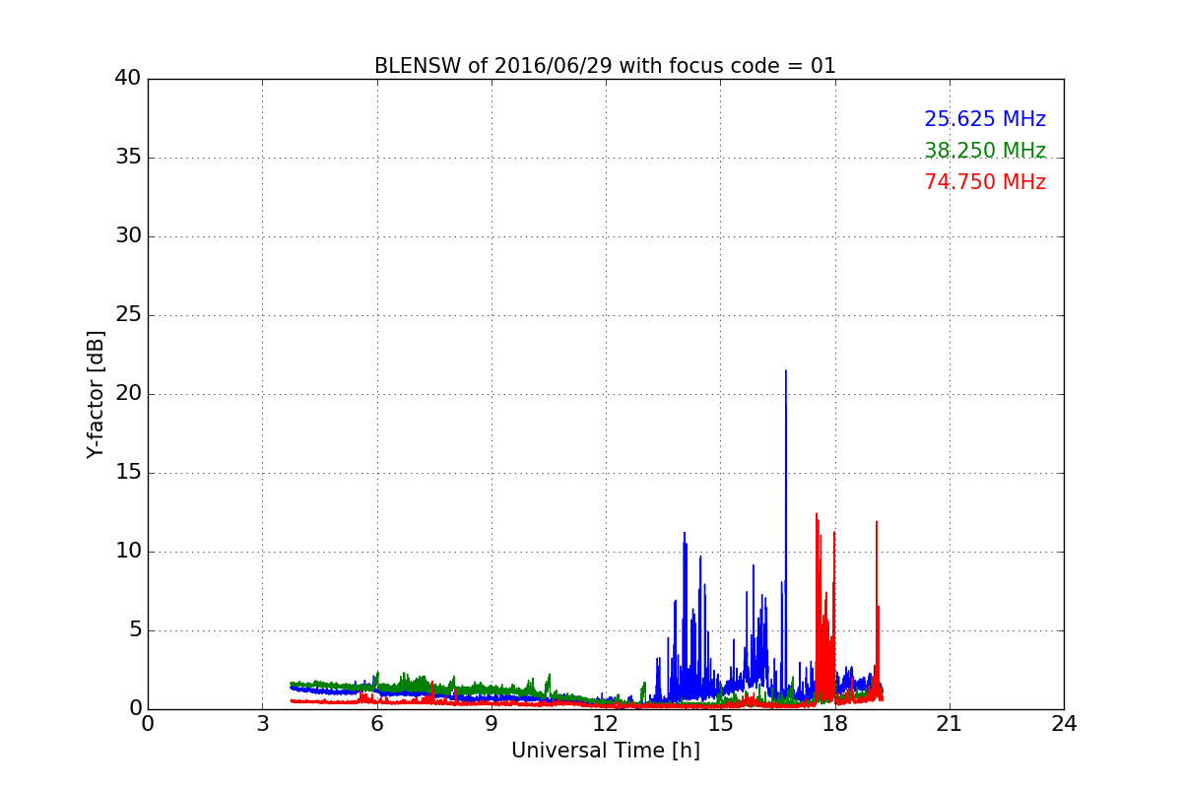Click the y-axis tick label 5
The image size is (1182, 788).
coord(135,630)
